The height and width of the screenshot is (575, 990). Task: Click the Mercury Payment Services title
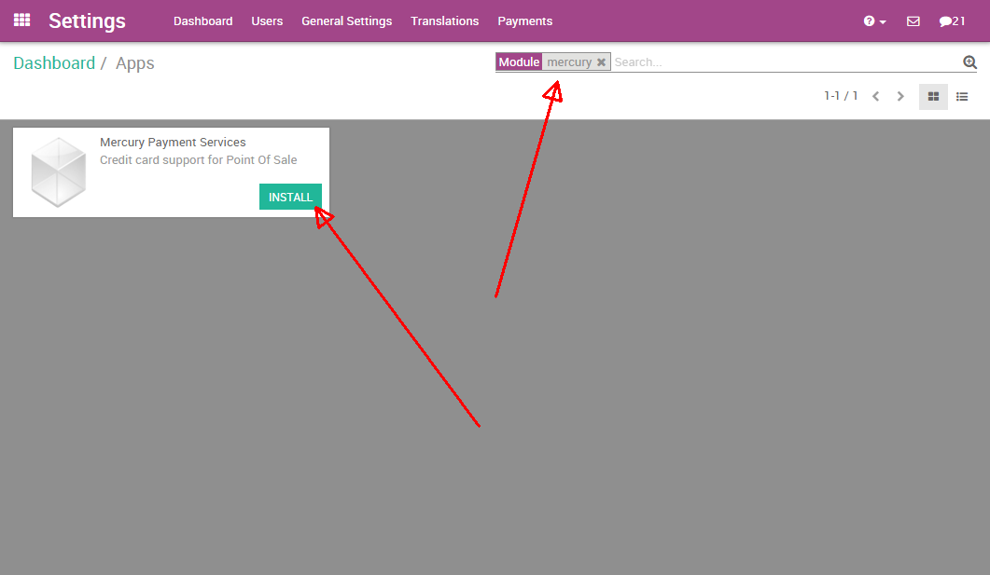pyautogui.click(x=173, y=143)
